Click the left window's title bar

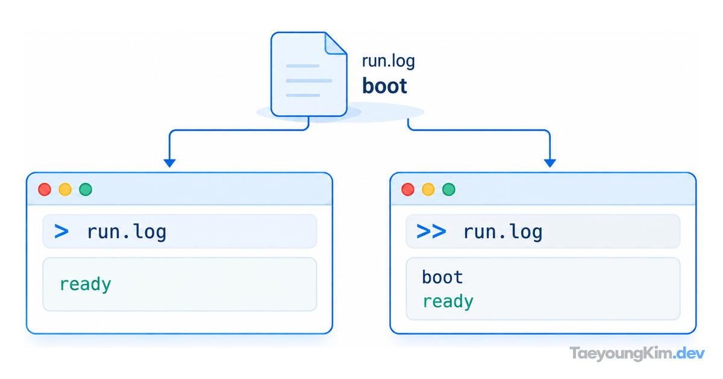pyautogui.click(x=180, y=189)
